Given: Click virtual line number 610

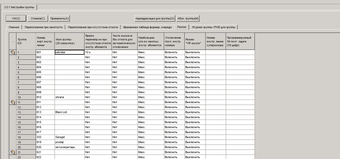Looking at the screenshot, I should point(45,97).
